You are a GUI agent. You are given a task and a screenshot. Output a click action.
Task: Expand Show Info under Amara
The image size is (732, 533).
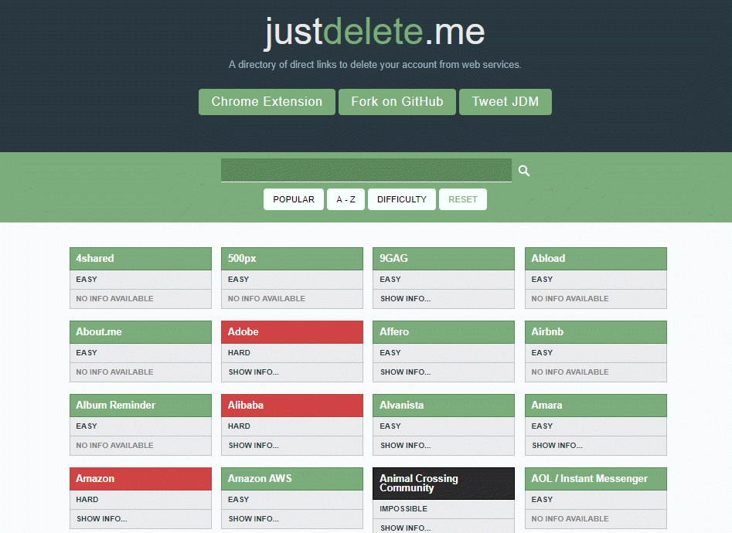tap(557, 445)
